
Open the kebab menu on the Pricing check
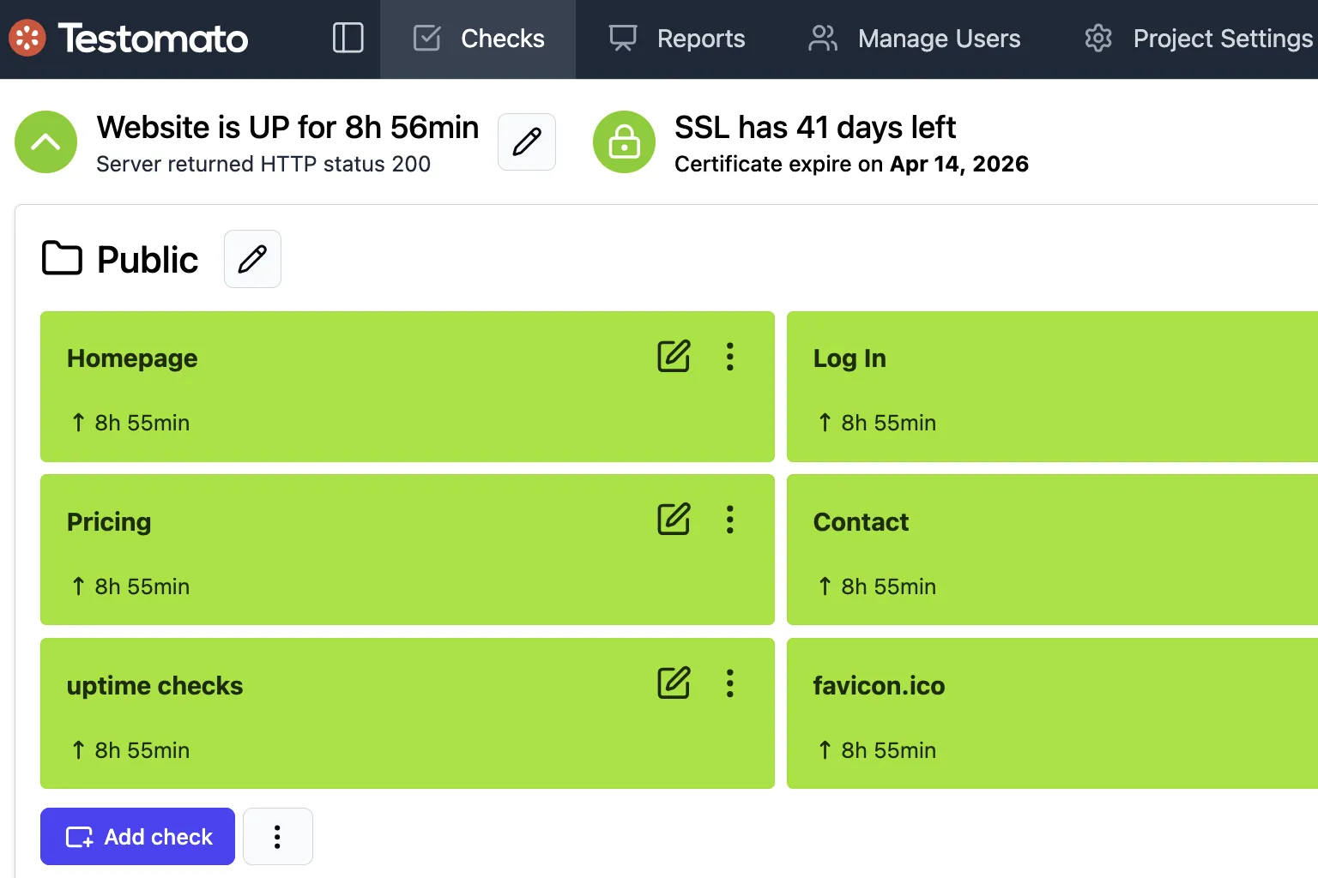pos(729,519)
